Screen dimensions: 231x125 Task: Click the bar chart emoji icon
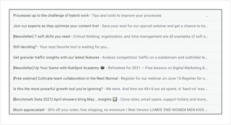[x=115, y=99]
